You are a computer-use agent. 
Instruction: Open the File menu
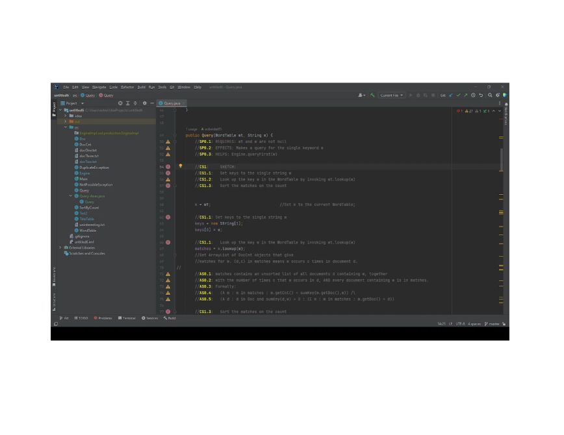click(66, 87)
